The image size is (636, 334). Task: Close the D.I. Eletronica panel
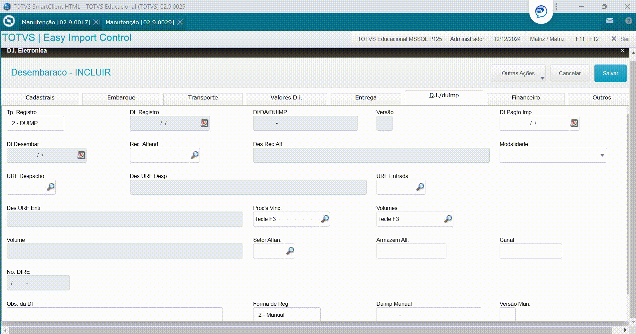click(x=623, y=51)
